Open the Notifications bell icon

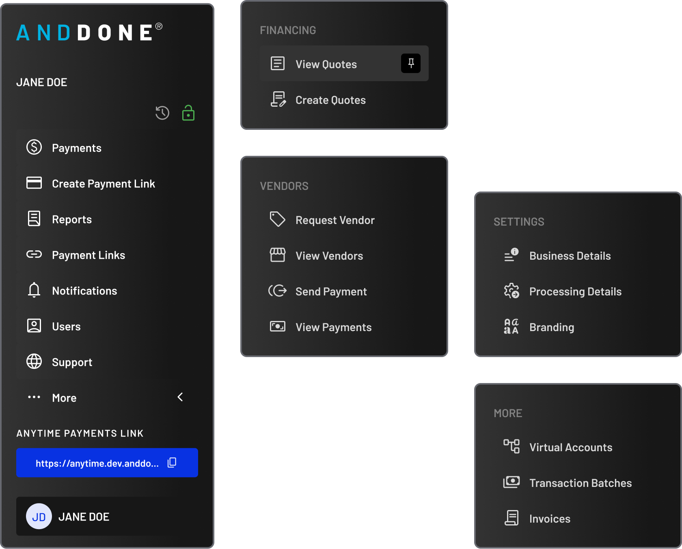tap(34, 290)
